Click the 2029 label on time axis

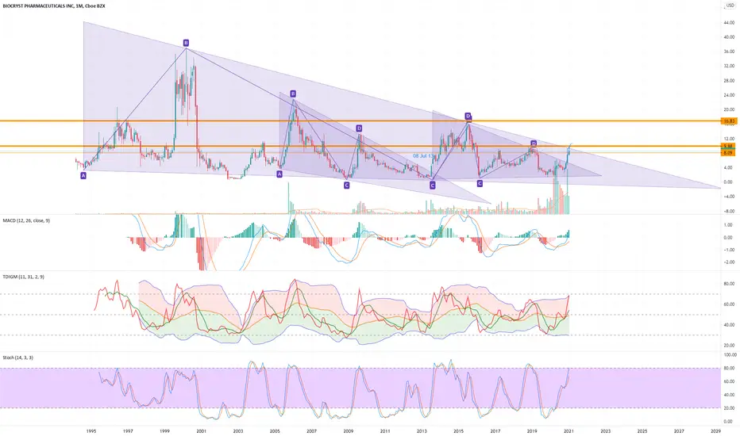click(x=716, y=430)
